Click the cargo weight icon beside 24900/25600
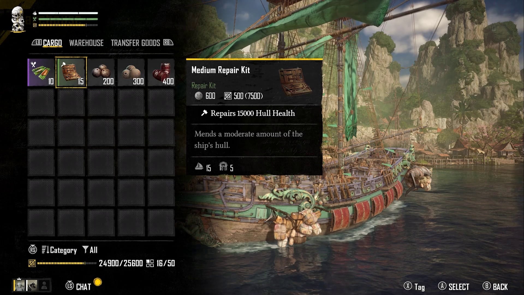 (x=32, y=263)
